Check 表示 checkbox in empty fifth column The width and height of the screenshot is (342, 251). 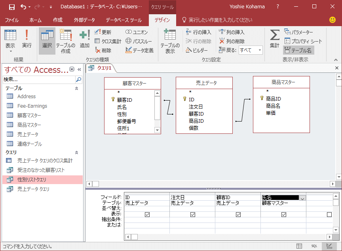[329, 215]
